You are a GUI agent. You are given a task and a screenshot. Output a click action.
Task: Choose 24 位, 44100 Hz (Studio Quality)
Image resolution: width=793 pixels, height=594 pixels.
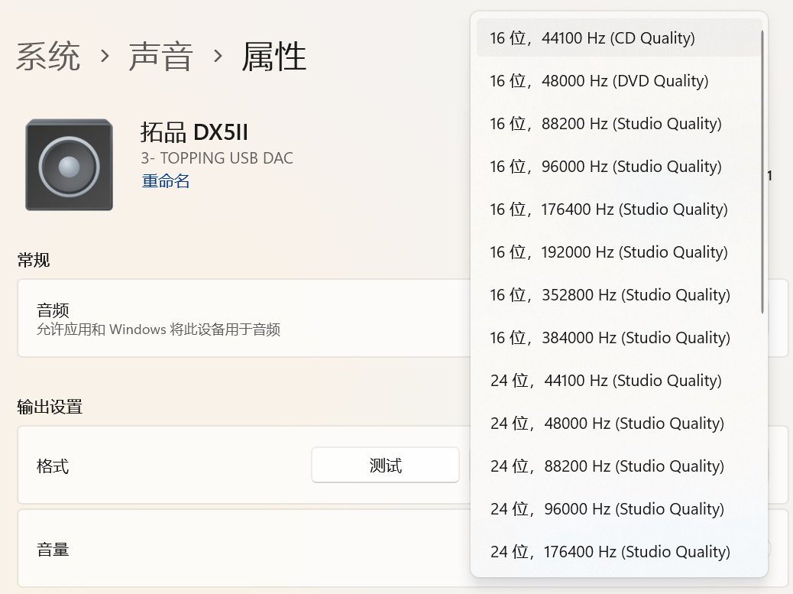[x=619, y=381]
